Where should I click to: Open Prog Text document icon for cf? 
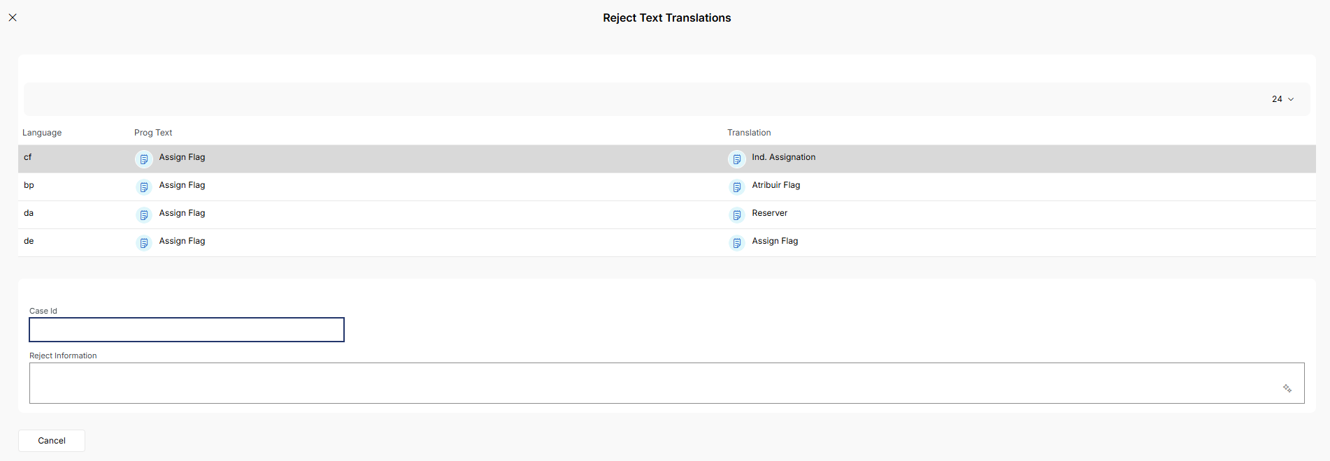[x=144, y=159]
